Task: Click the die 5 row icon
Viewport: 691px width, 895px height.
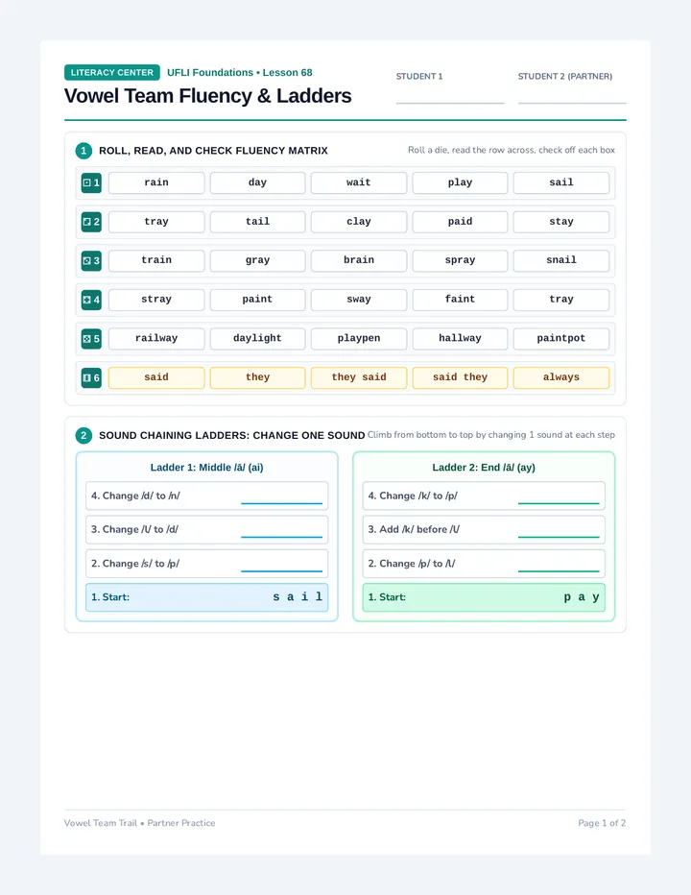Action: click(91, 338)
